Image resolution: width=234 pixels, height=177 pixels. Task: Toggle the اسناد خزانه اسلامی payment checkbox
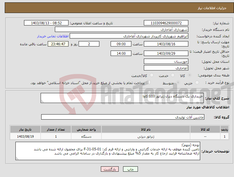pyautogui.click(x=149, y=82)
